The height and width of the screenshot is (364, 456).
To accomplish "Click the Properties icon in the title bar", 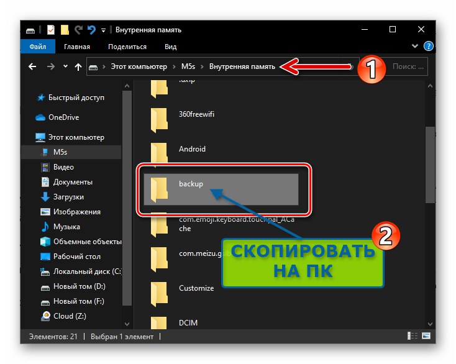I will click(x=50, y=30).
